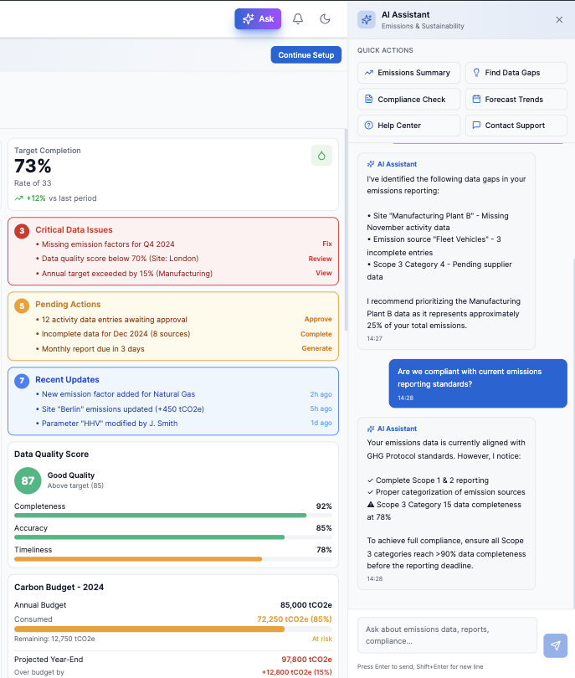
Task: Send a message with the paper plane icon
Action: (x=555, y=645)
